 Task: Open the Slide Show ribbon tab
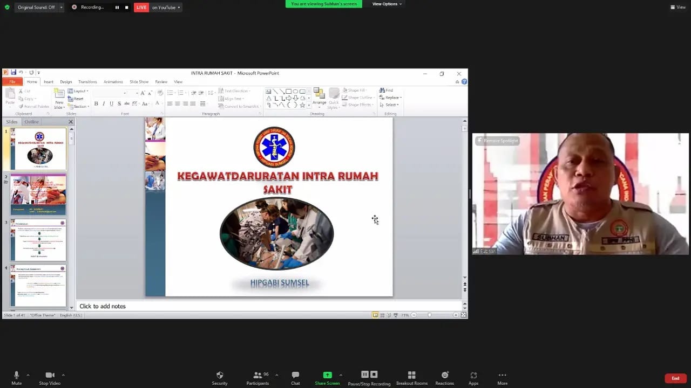(139, 82)
